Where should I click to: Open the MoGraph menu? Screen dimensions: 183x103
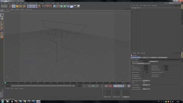pyautogui.click(x=42, y=3)
